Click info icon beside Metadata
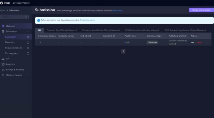This screenshot has height=118, width=214. click(28, 43)
